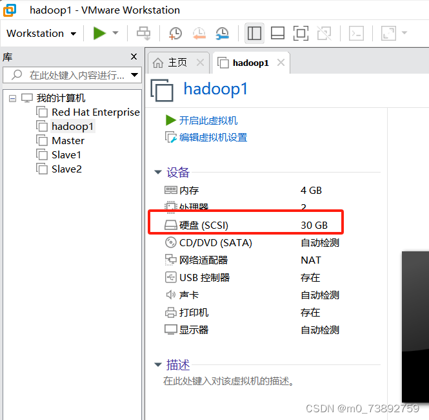Image resolution: width=429 pixels, height=420 pixels.
Task: Collapse the 设备 section
Action: pos(158,172)
